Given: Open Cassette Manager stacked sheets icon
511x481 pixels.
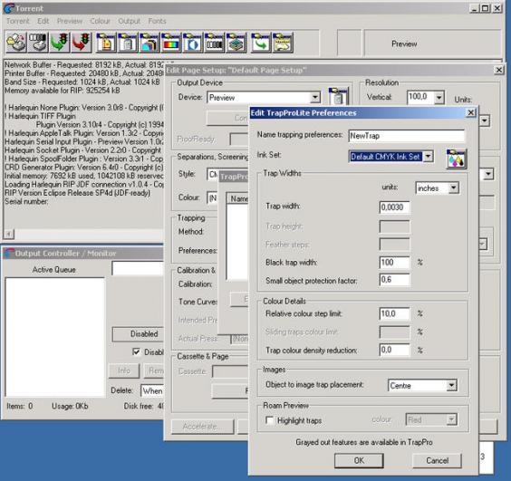Looking at the screenshot, I should point(236,43).
